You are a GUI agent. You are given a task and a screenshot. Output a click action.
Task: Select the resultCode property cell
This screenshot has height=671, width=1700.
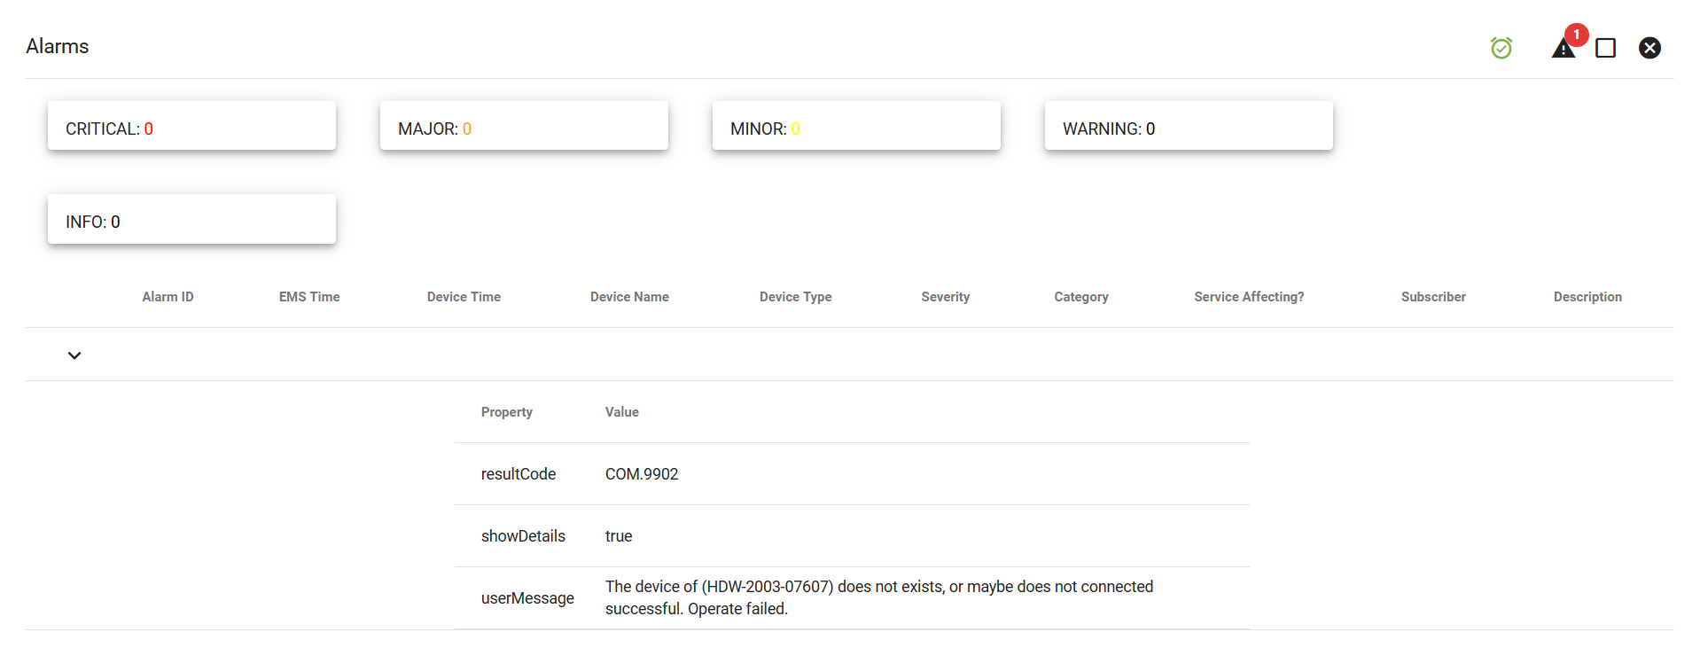[519, 474]
